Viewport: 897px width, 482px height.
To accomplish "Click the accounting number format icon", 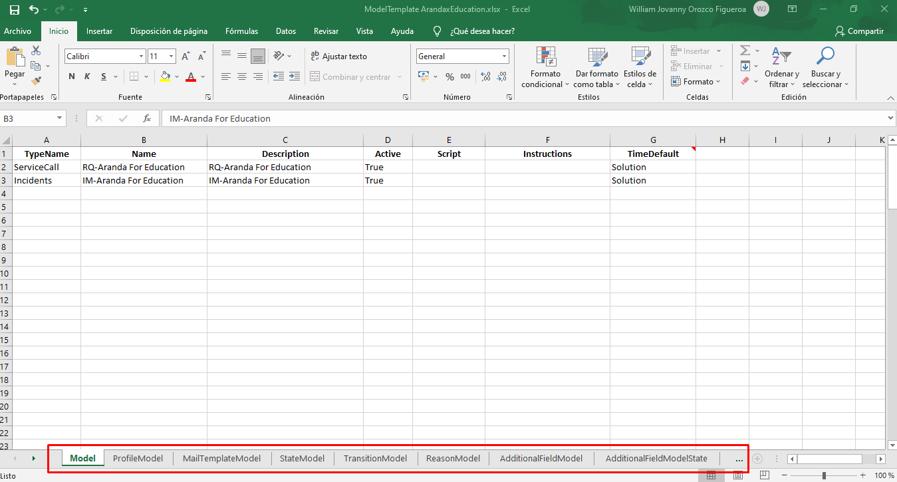I will [x=424, y=76].
